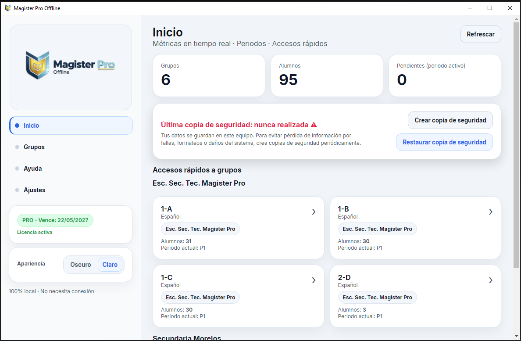Switch appearance to Oscuro
Image resolution: width=521 pixels, height=341 pixels.
(x=80, y=265)
